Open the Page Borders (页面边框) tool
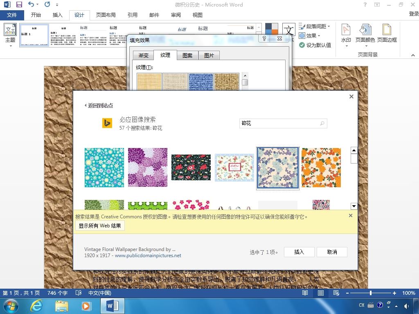This screenshot has width=419, height=314. coord(387,35)
